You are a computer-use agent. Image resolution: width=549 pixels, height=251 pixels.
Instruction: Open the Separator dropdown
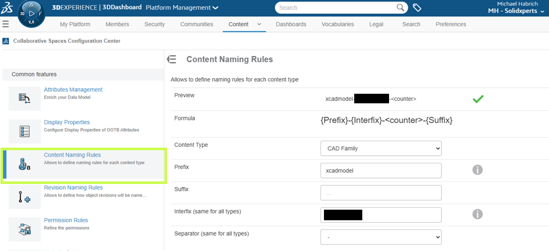point(381,237)
